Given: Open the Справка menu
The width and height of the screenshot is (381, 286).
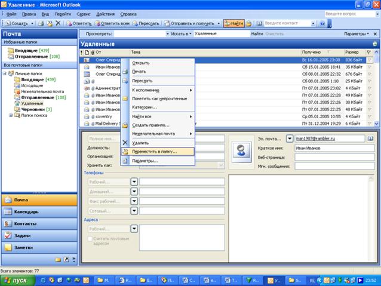Looking at the screenshot, I should click(x=128, y=14).
